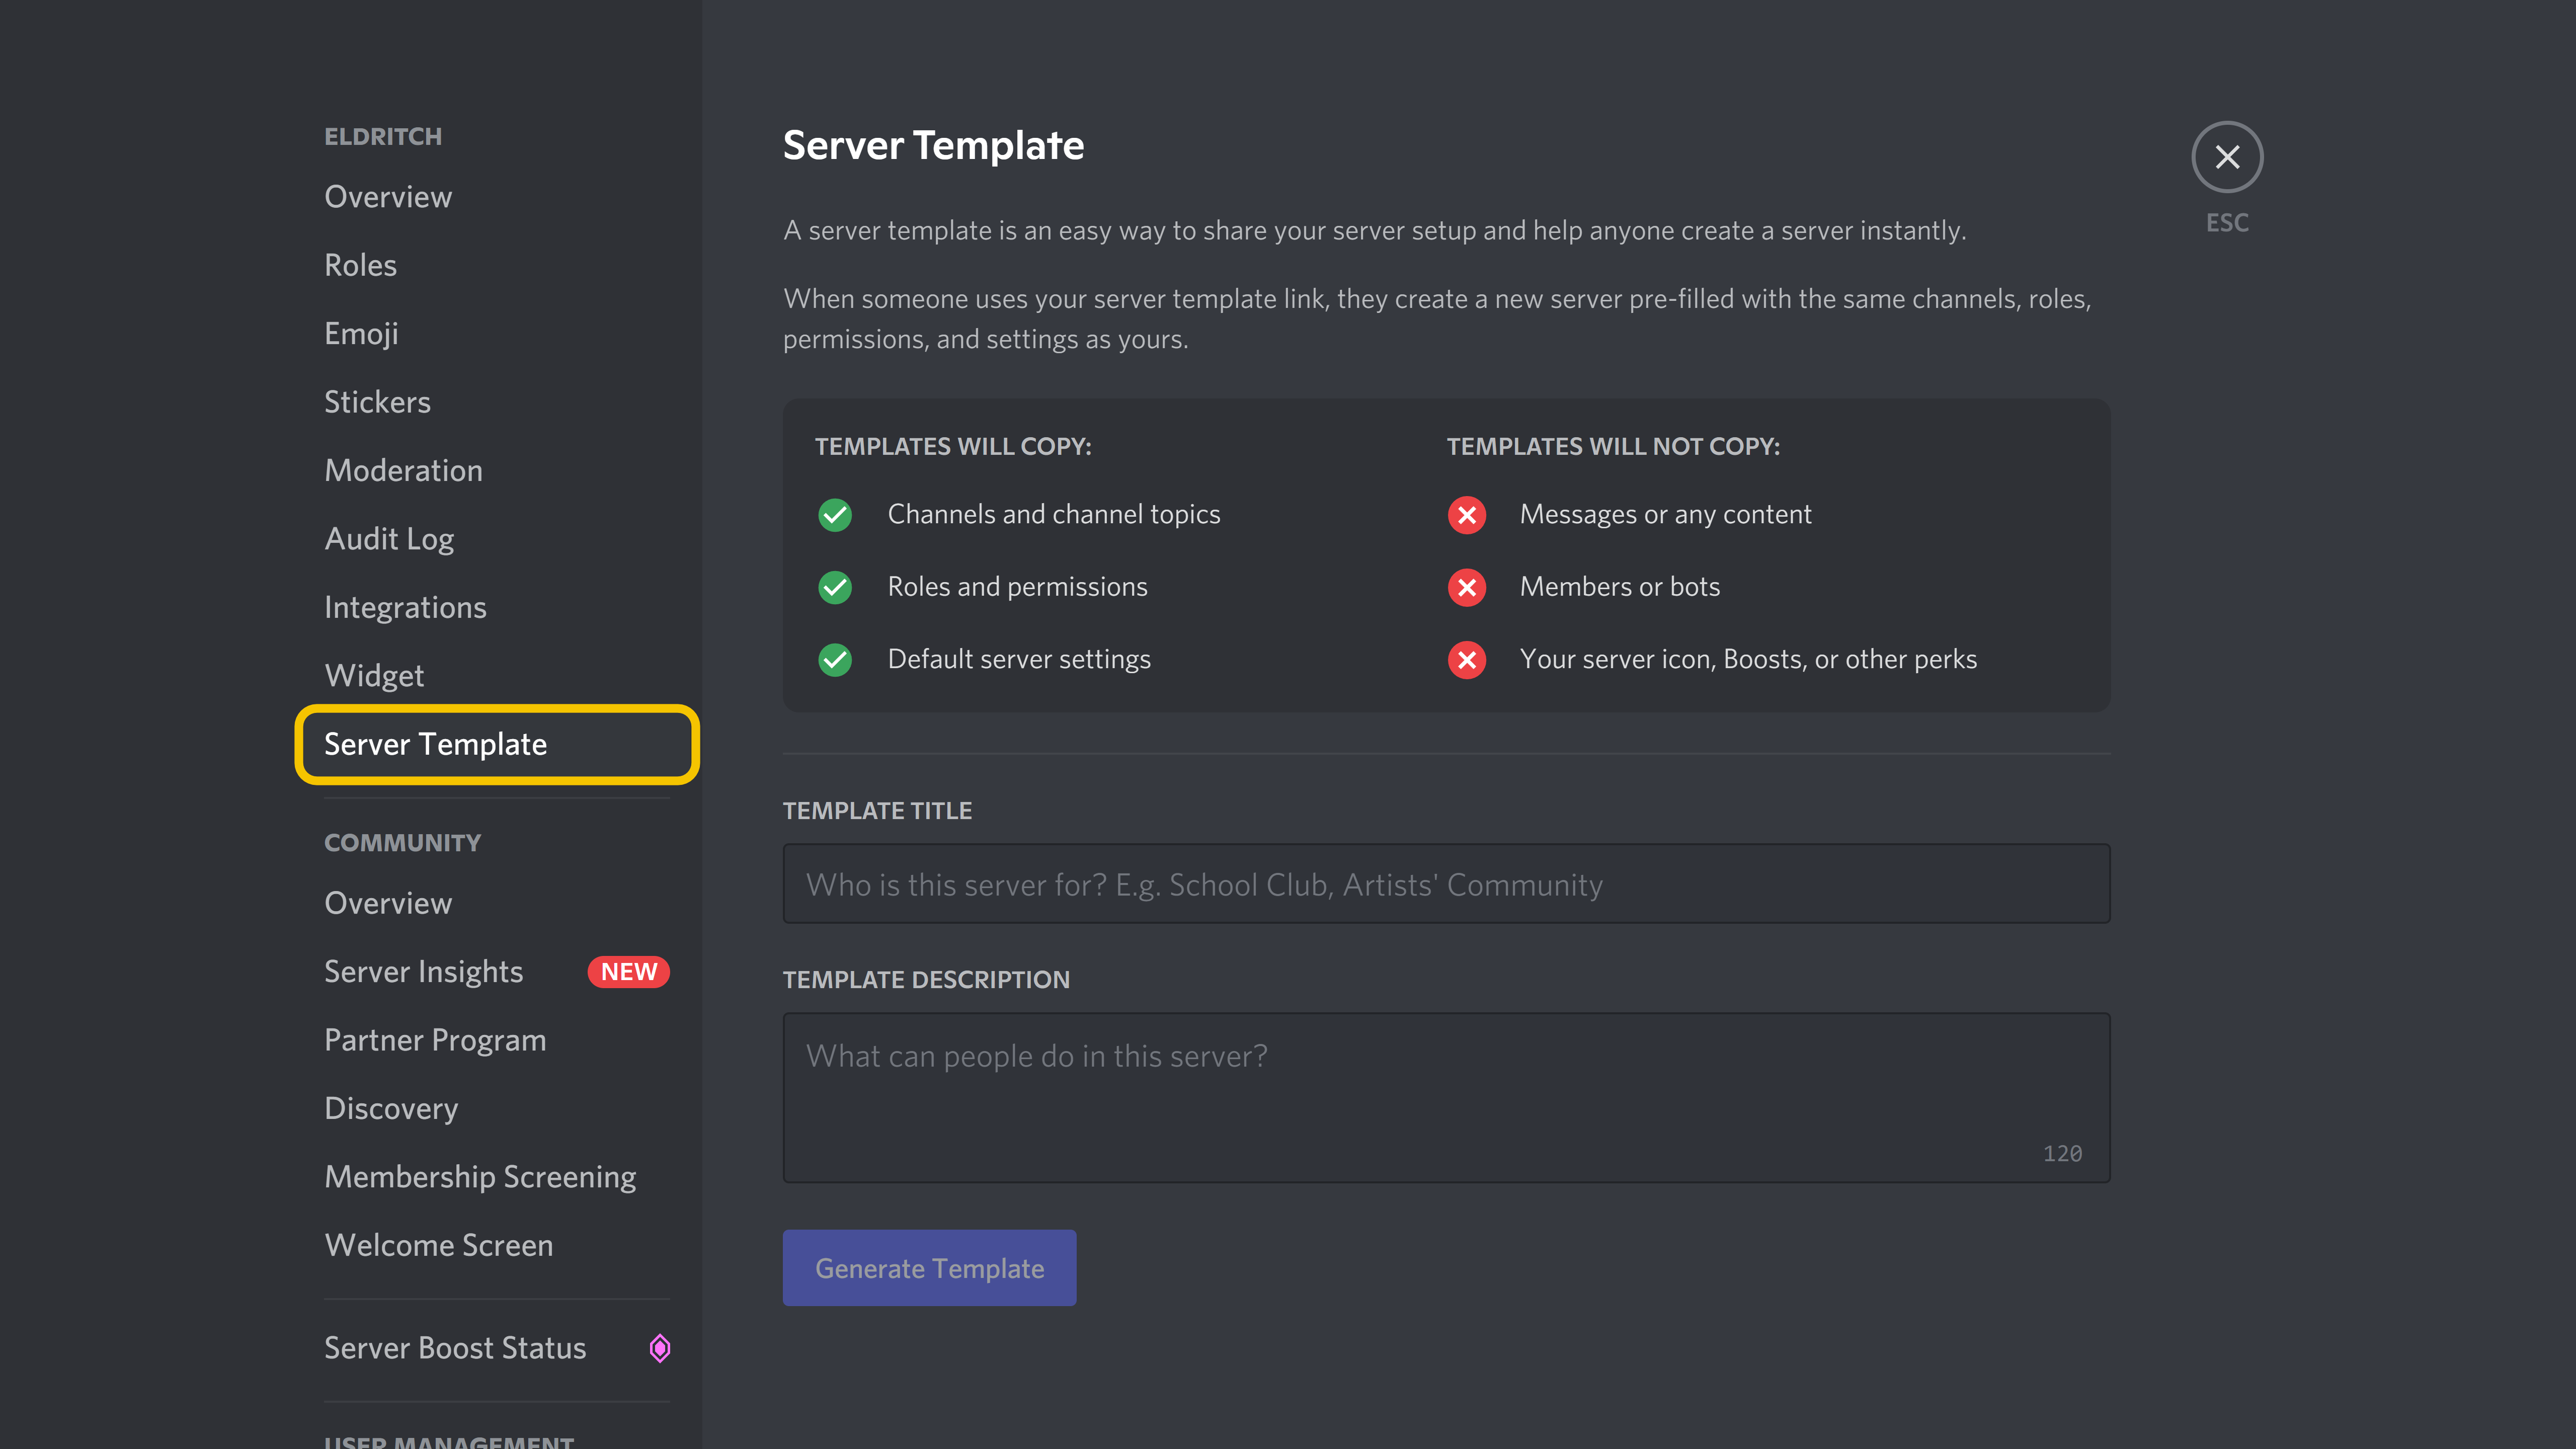The height and width of the screenshot is (1449, 2576).
Task: Navigate to Moderation settings
Action: (401, 469)
